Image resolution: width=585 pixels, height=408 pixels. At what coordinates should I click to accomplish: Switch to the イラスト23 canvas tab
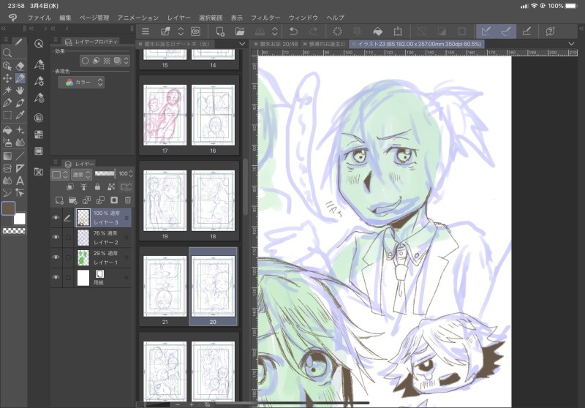[417, 44]
